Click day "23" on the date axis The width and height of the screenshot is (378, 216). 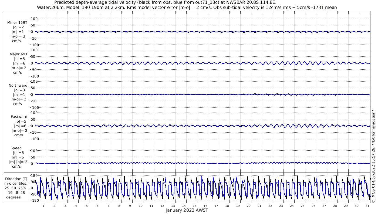point(281,206)
